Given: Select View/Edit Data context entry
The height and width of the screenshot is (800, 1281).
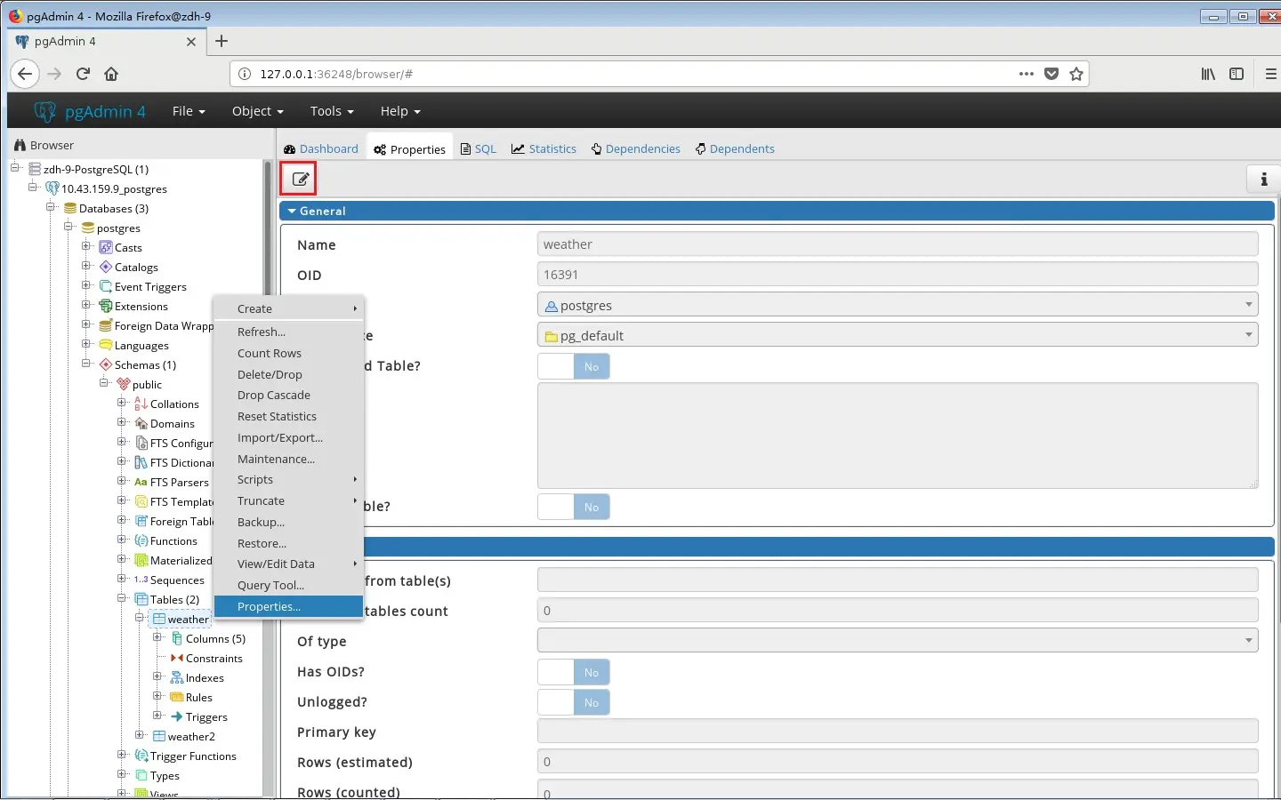Looking at the screenshot, I should 288,564.
